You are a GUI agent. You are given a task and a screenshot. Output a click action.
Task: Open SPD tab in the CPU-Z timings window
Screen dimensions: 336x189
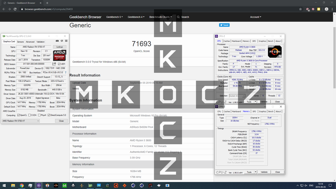254,111
